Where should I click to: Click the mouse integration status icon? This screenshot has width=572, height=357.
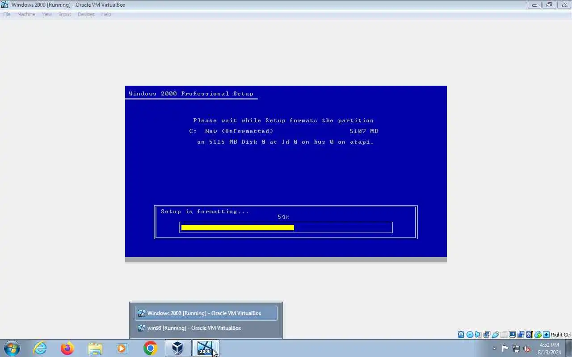pos(538,334)
